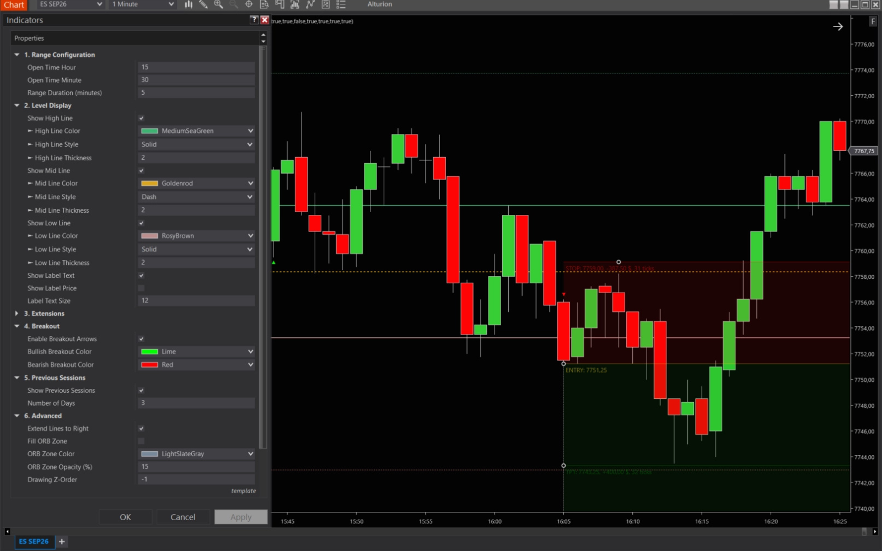Open the 1 Minute interval dropdown
882x551 pixels.
click(x=143, y=4)
